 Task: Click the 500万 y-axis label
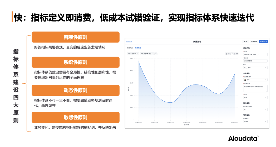(x=132, y=59)
